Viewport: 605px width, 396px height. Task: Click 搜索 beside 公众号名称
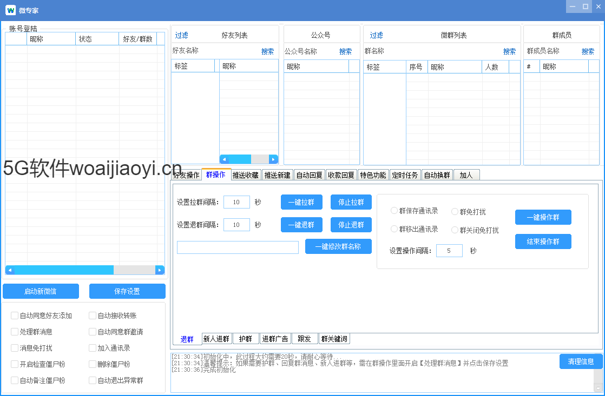(345, 51)
